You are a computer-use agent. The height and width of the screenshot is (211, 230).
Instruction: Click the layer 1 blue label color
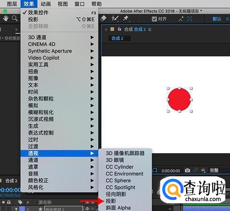tap(22, 209)
